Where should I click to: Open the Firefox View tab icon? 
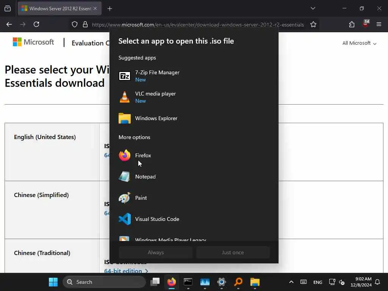pyautogui.click(x=8, y=8)
